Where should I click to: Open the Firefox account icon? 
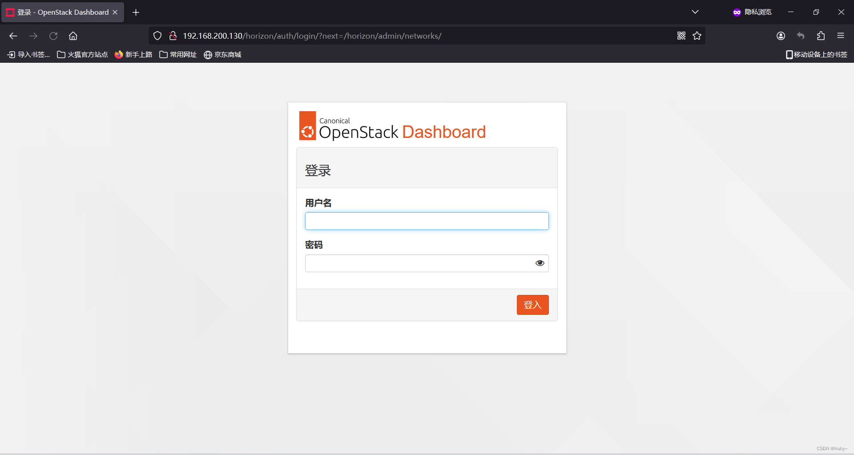(x=781, y=36)
